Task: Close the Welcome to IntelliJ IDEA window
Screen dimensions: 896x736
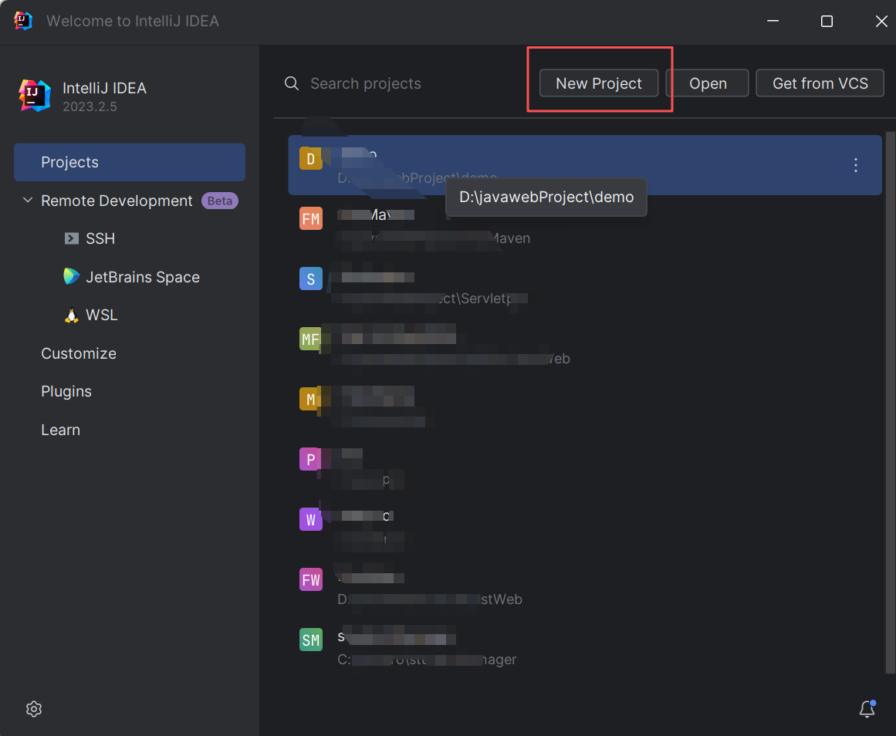Action: click(x=881, y=21)
